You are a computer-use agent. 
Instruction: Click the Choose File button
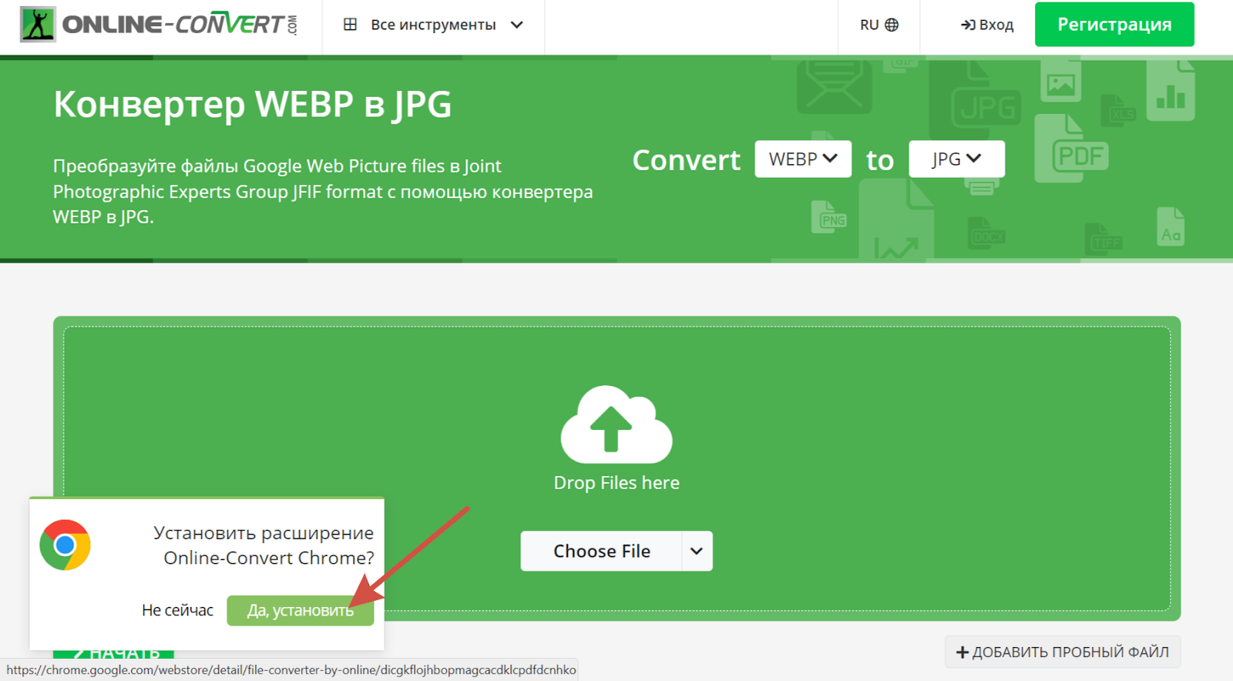pyautogui.click(x=601, y=551)
